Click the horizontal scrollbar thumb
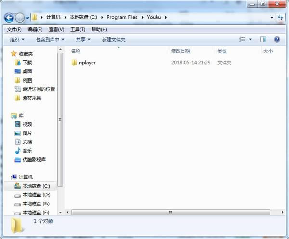Screen dimensions: 289x239 (x=171, y=212)
